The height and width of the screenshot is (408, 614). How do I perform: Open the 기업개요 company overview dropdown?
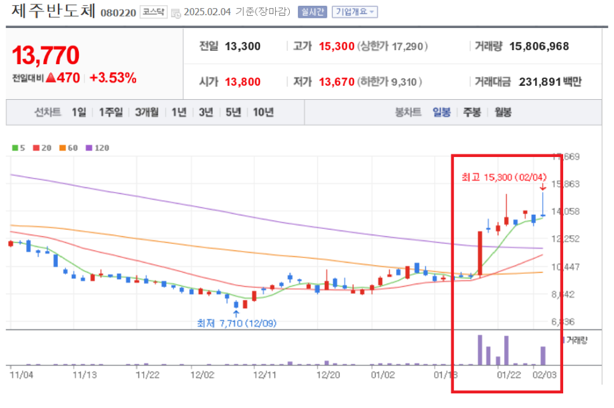[x=355, y=12]
